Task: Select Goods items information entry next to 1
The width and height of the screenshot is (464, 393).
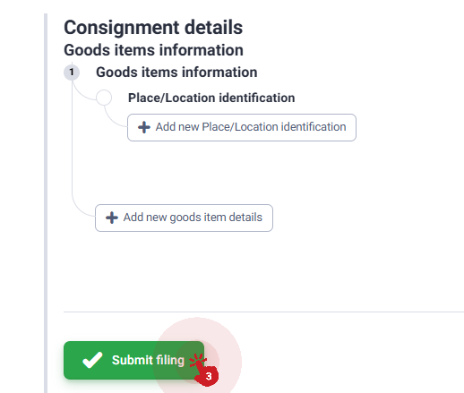Action: [176, 73]
